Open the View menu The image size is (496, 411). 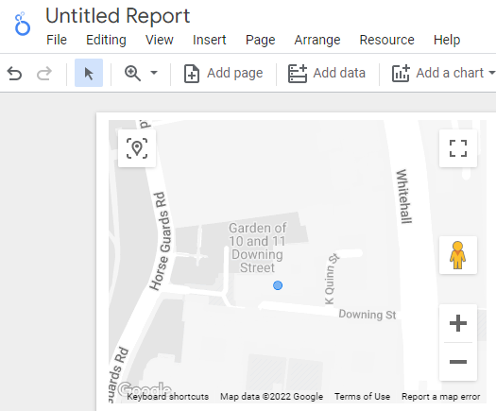[159, 41]
